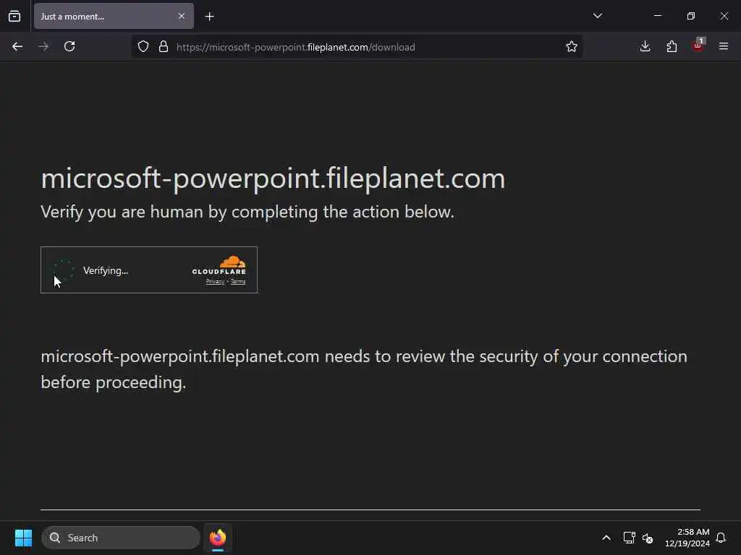
Task: Open the Windows Start menu
Action: point(24,538)
